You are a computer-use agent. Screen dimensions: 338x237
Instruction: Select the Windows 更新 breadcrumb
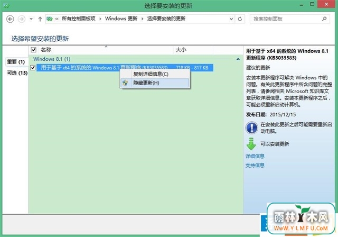tap(121, 19)
